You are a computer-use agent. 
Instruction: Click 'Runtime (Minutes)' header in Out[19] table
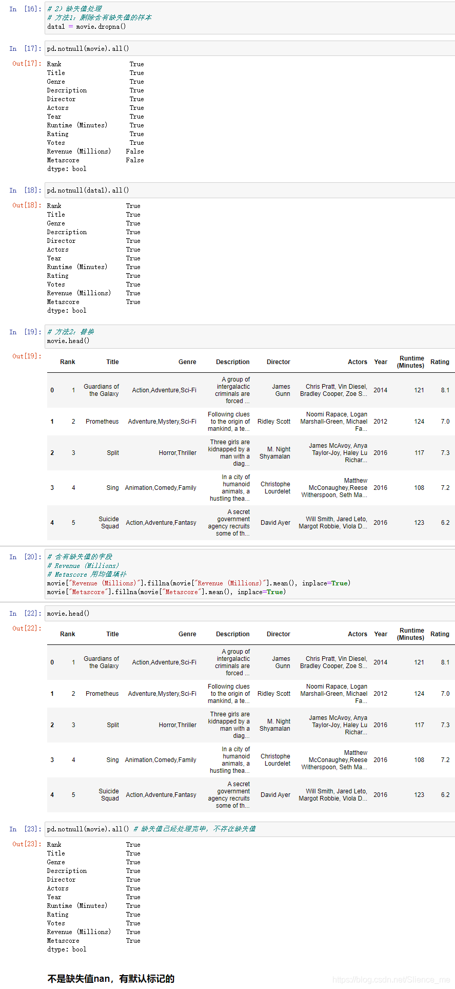pyautogui.click(x=411, y=362)
